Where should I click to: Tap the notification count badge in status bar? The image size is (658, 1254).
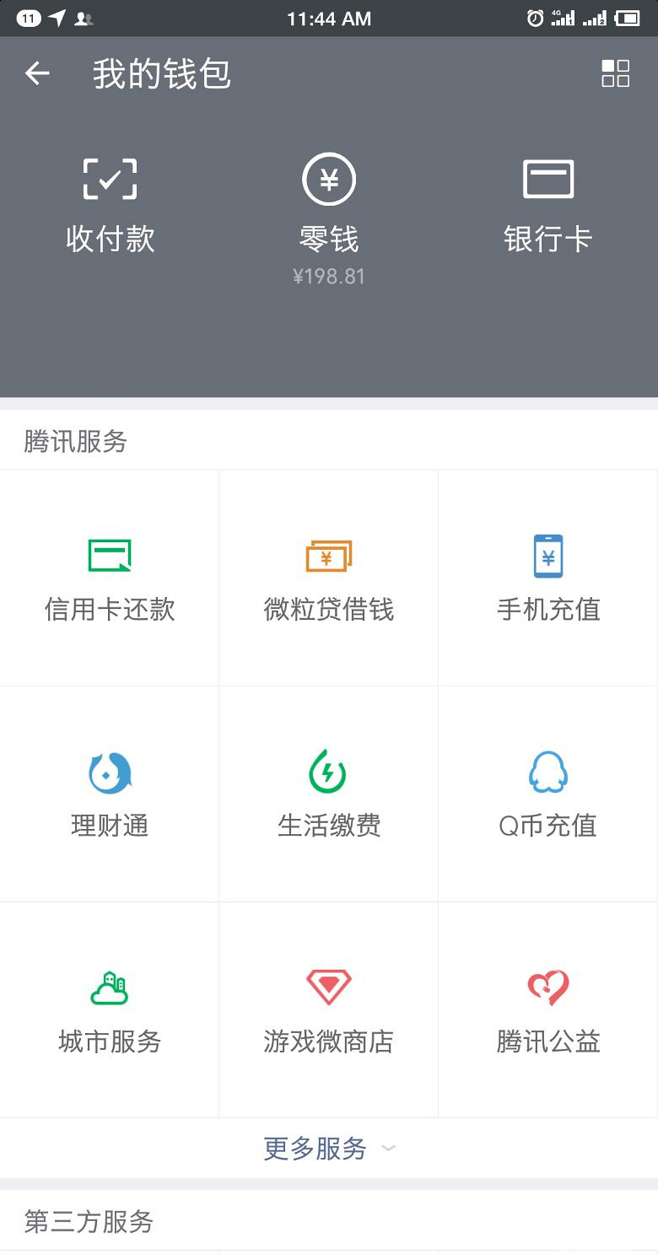[29, 18]
